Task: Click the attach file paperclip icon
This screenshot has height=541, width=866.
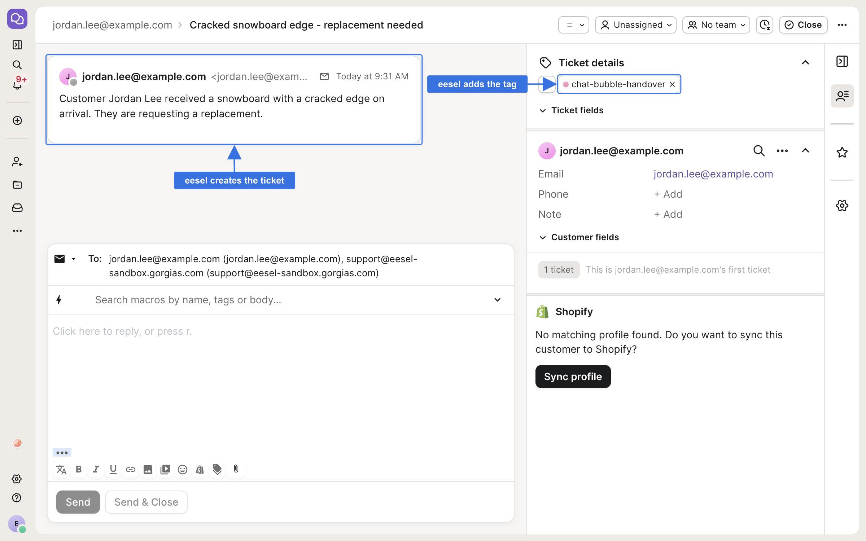Action: (x=236, y=469)
